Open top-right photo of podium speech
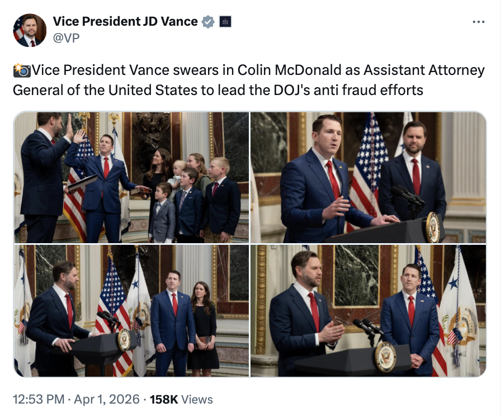Image resolution: width=501 pixels, height=417 pixels. (x=368, y=177)
